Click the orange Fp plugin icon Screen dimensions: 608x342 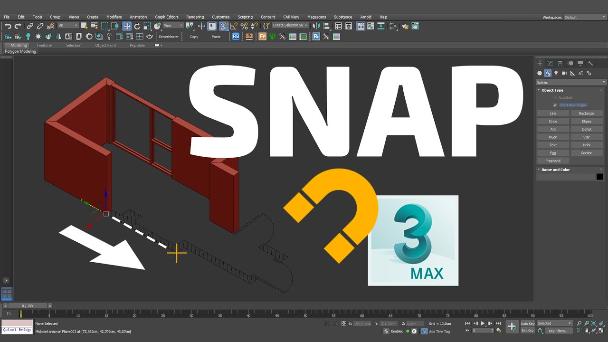click(262, 36)
